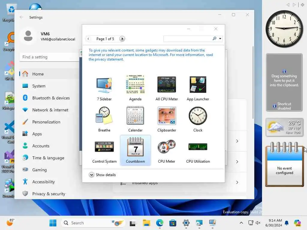Click the VM6 account profile picture

click(28, 36)
